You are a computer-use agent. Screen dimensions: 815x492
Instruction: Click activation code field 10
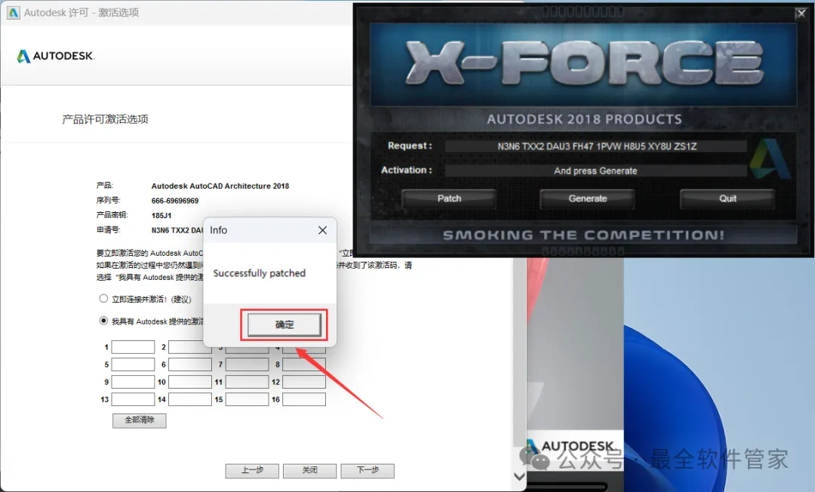(190, 382)
